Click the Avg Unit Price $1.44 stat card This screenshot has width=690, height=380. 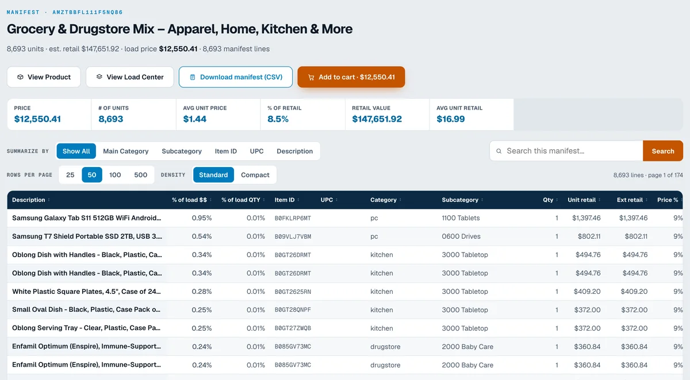tap(218, 114)
